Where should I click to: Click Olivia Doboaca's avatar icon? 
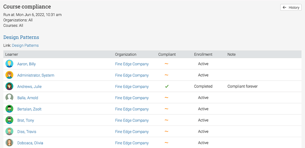coord(9,143)
